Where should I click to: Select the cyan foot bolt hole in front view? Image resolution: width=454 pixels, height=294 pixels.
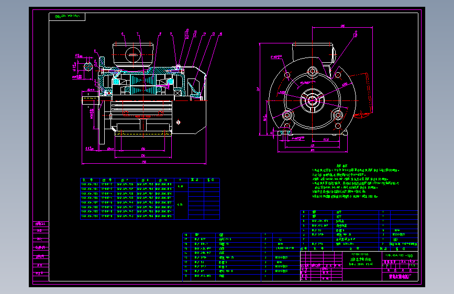click(x=284, y=133)
